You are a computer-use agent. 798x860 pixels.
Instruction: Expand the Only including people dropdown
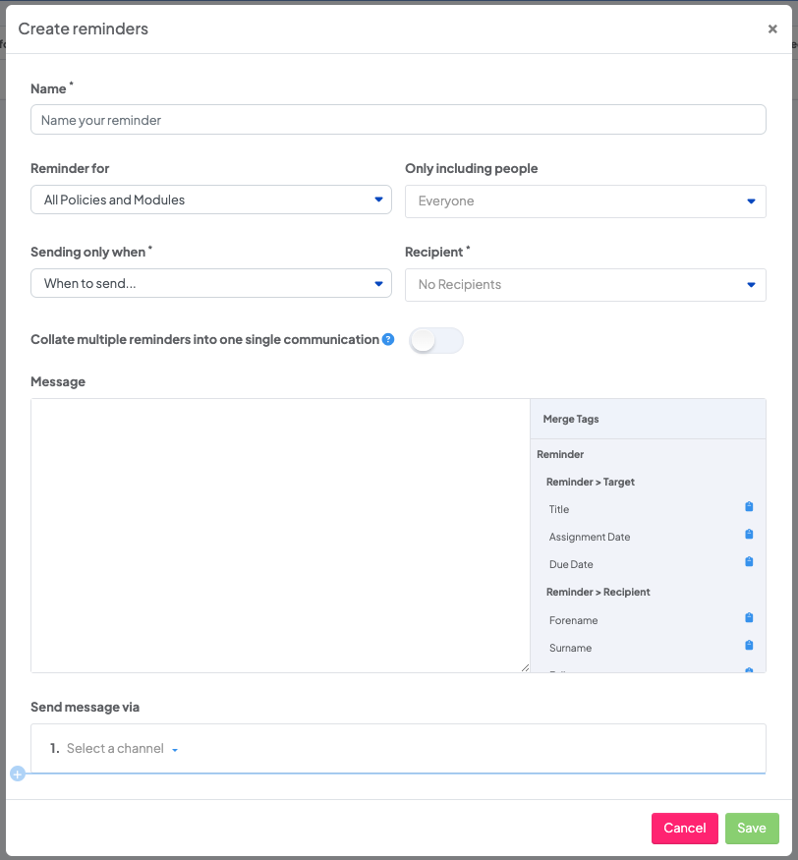[585, 201]
